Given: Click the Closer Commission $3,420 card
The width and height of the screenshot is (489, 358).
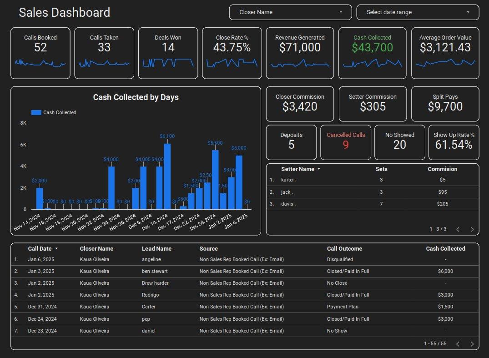Looking at the screenshot, I should (x=300, y=104).
